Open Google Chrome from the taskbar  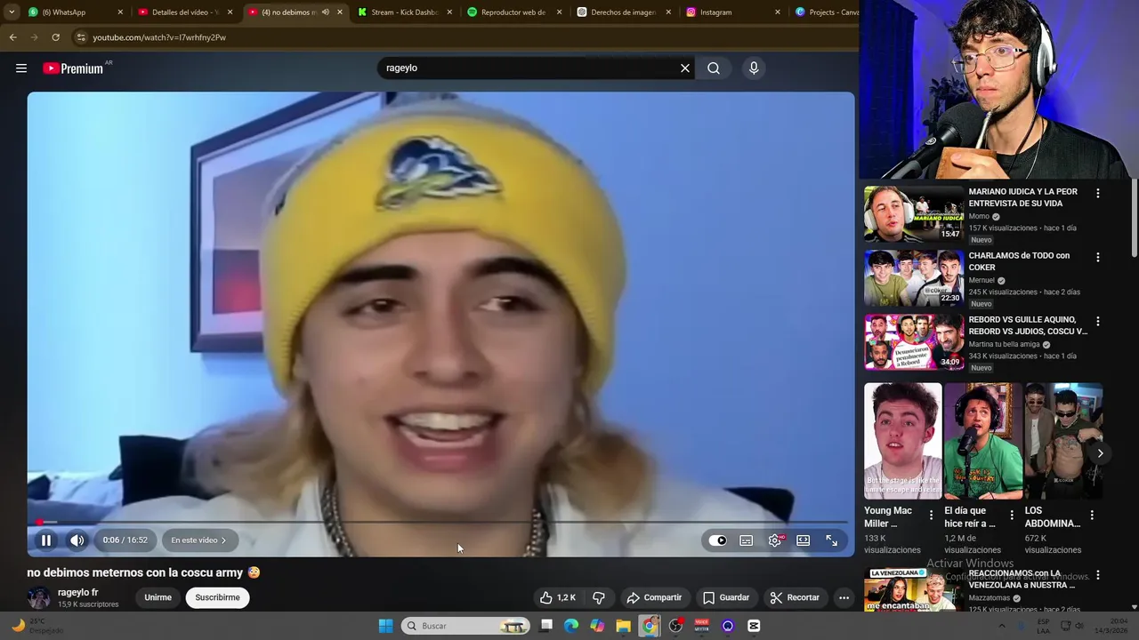tap(650, 626)
